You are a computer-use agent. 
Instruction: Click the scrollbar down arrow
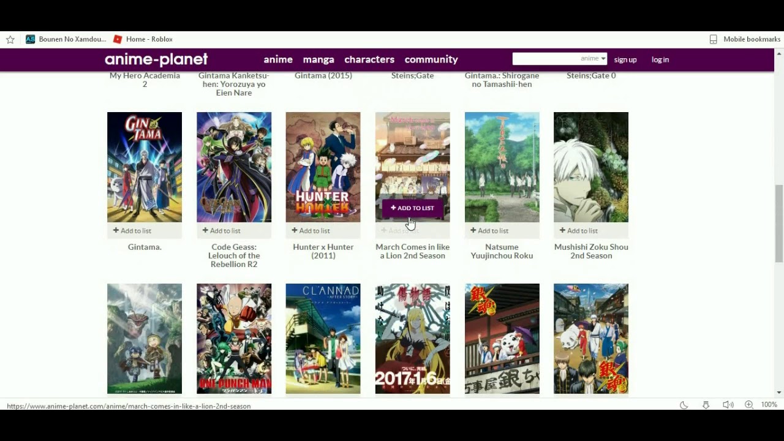(779, 393)
